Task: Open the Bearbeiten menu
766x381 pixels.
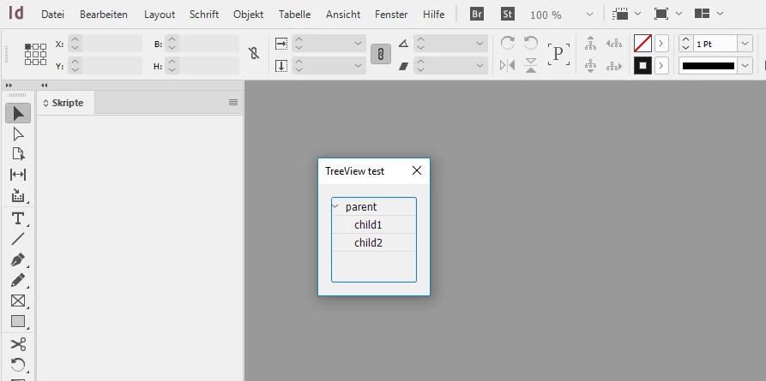Action: [x=104, y=15]
